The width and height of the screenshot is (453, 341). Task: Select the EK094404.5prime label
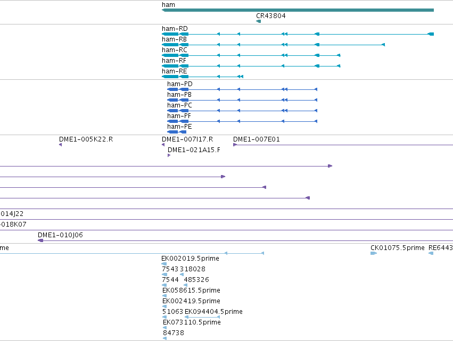tap(213, 312)
